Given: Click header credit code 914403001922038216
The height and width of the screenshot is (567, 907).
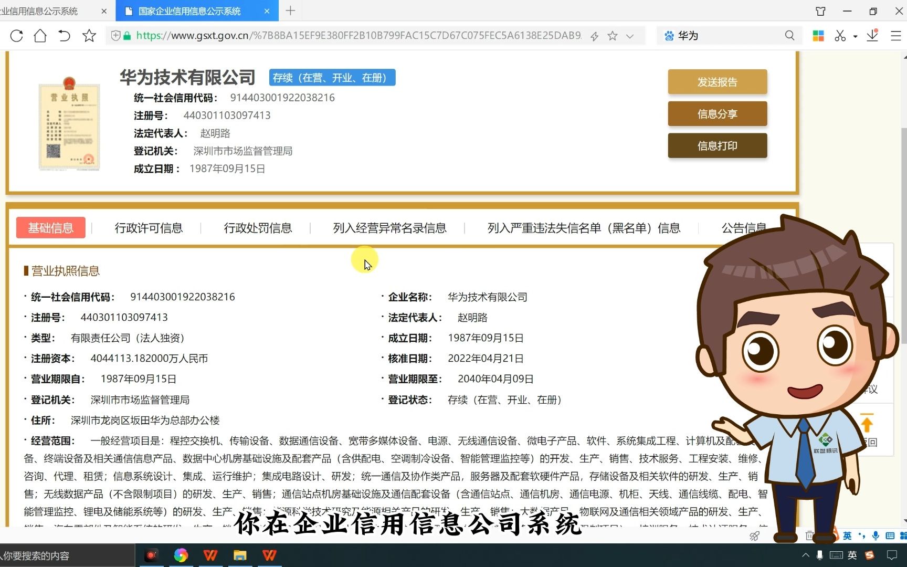Looking at the screenshot, I should click(x=282, y=98).
